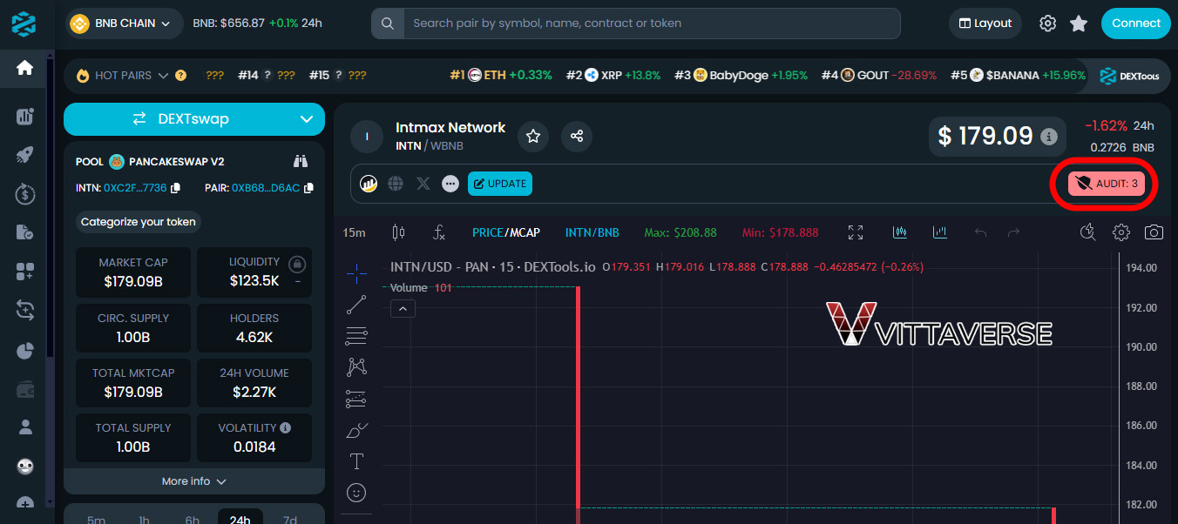Click the undo arrow on the chart toolbar
This screenshot has width=1178, height=524.
[981, 232]
